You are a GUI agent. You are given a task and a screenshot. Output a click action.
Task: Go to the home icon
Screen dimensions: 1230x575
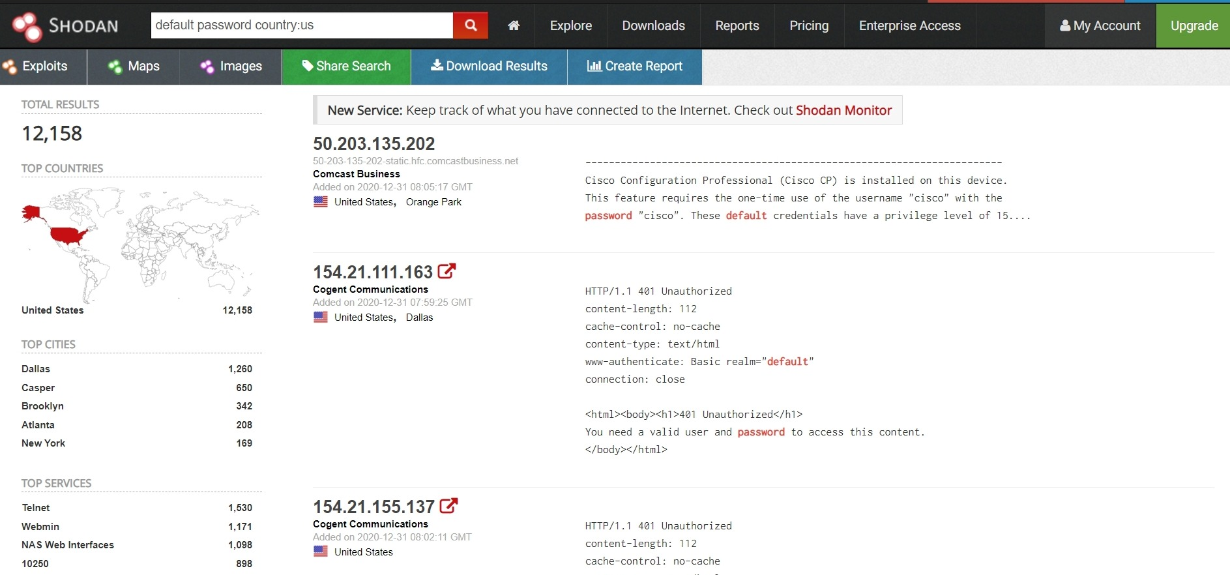tap(514, 25)
